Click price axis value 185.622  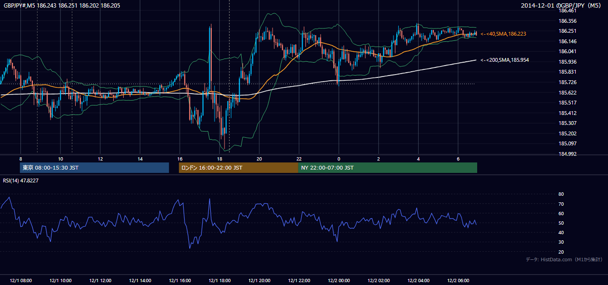568,93
